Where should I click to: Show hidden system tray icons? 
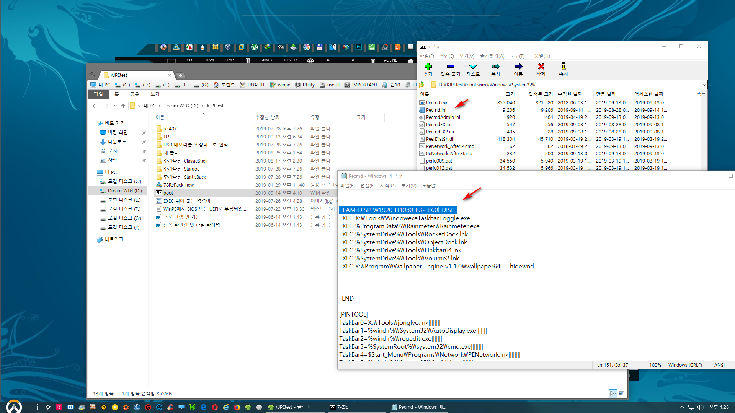tap(682, 407)
